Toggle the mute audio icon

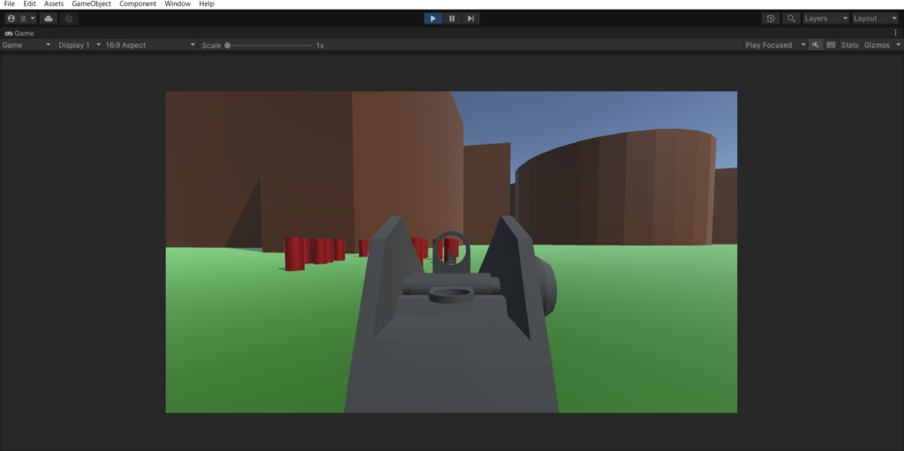click(815, 45)
